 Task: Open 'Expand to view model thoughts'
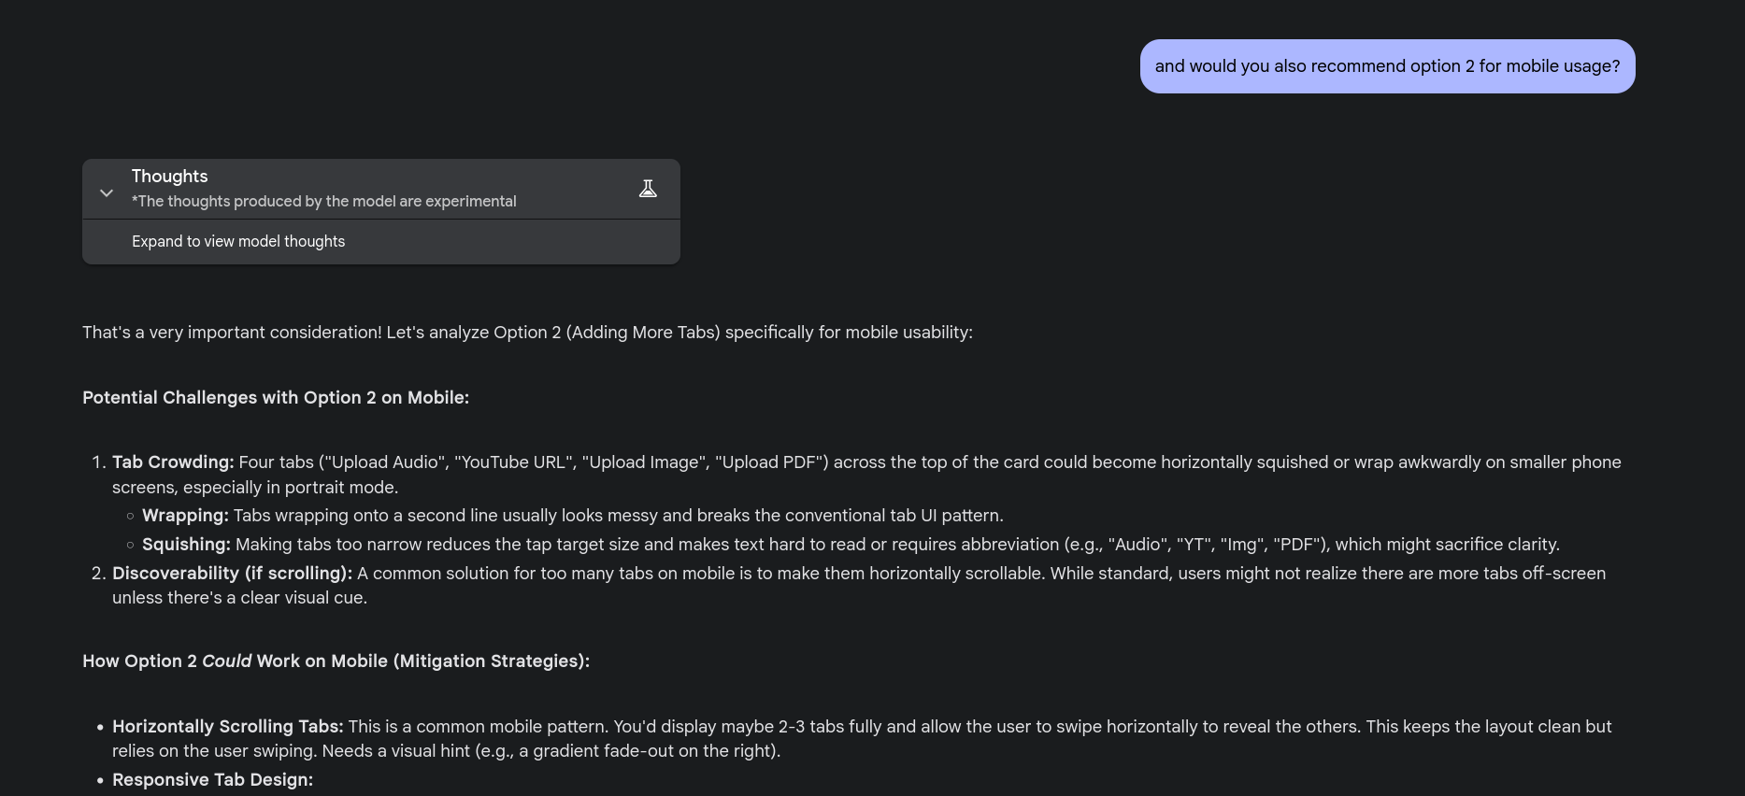pyautogui.click(x=238, y=241)
